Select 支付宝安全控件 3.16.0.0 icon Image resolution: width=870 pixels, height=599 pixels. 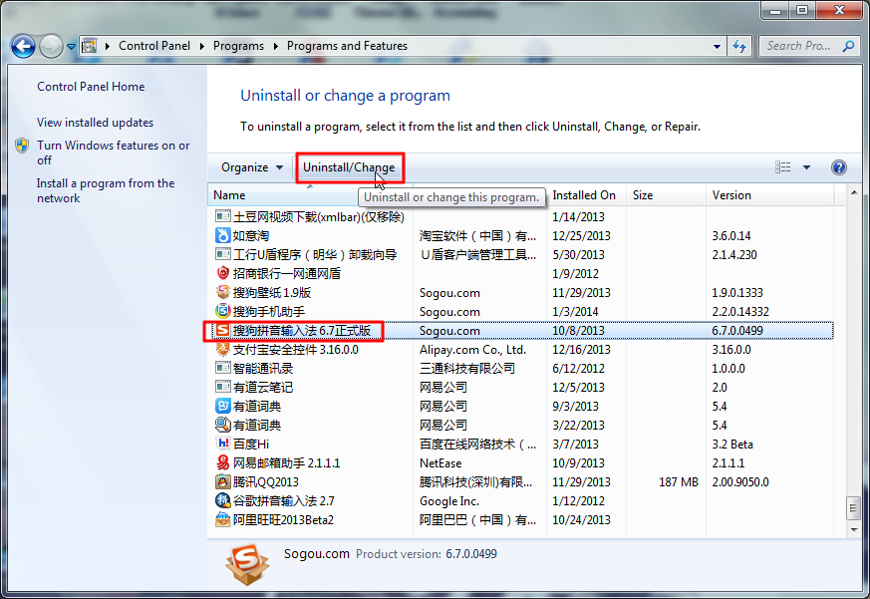pyautogui.click(x=222, y=349)
